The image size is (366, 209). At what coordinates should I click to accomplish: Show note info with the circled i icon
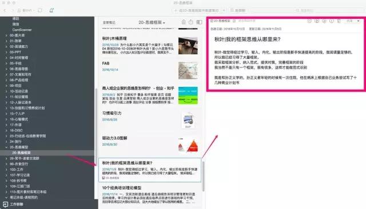[x=332, y=21]
